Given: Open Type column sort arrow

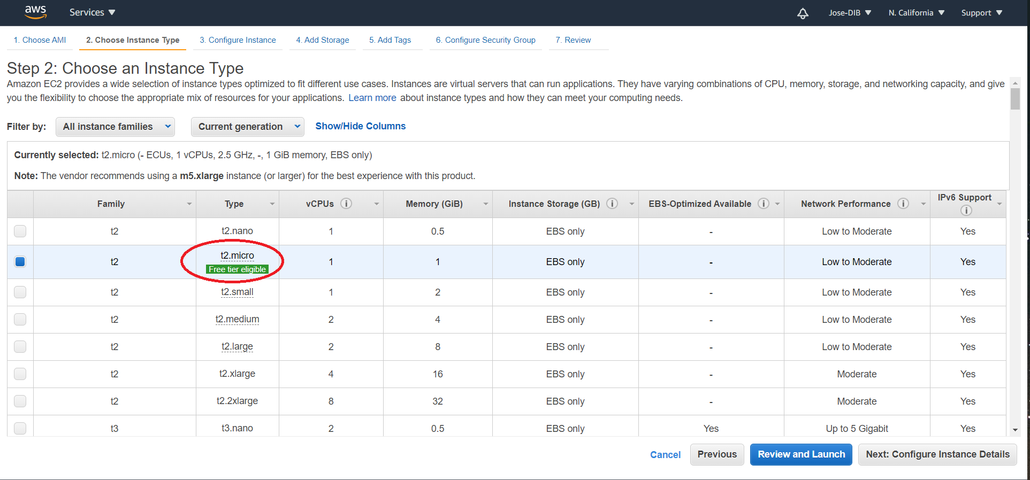Looking at the screenshot, I should tap(272, 204).
